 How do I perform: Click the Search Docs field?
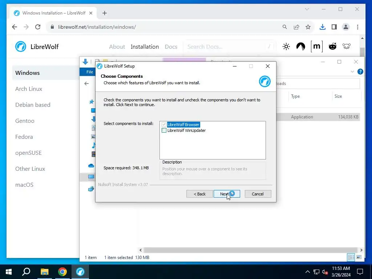229,47
